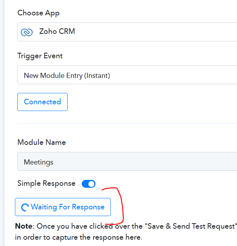Click the Waiting For Response button

point(63,207)
